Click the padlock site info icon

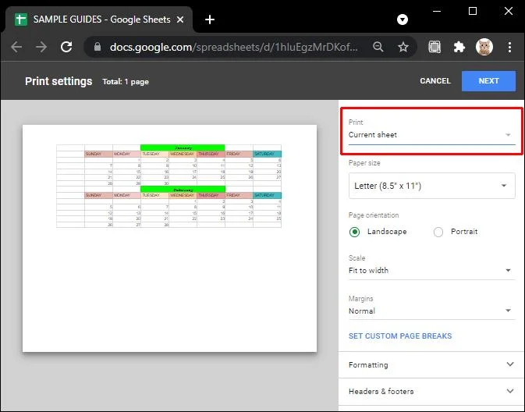[x=98, y=47]
